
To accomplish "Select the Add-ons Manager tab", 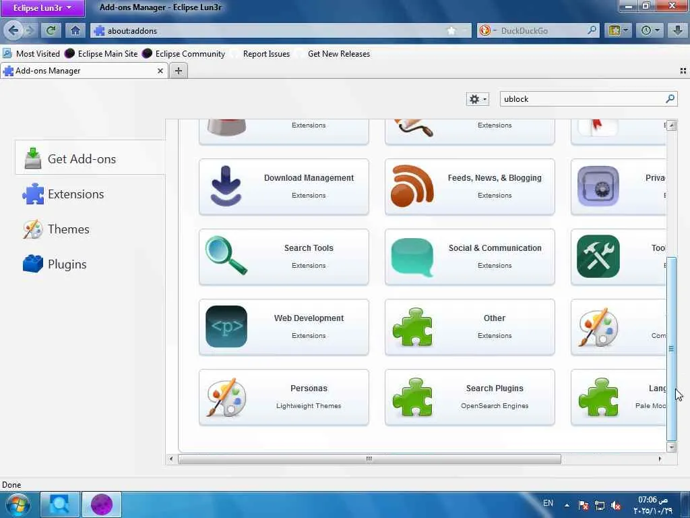I will 84,70.
